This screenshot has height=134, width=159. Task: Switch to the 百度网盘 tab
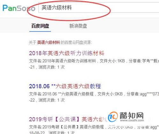point(40,26)
